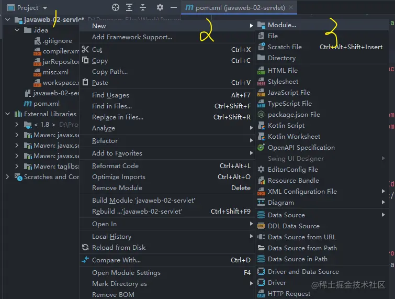Expand XML Configuration File submenu arrow

(x=383, y=191)
